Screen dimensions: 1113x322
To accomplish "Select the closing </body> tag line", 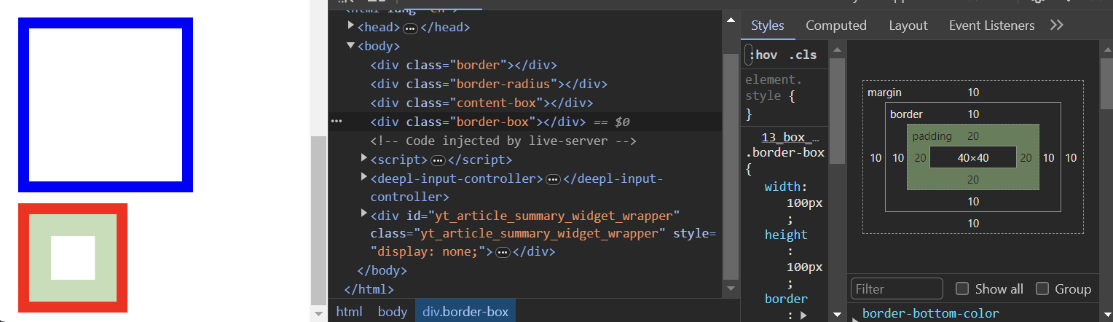I will (382, 270).
